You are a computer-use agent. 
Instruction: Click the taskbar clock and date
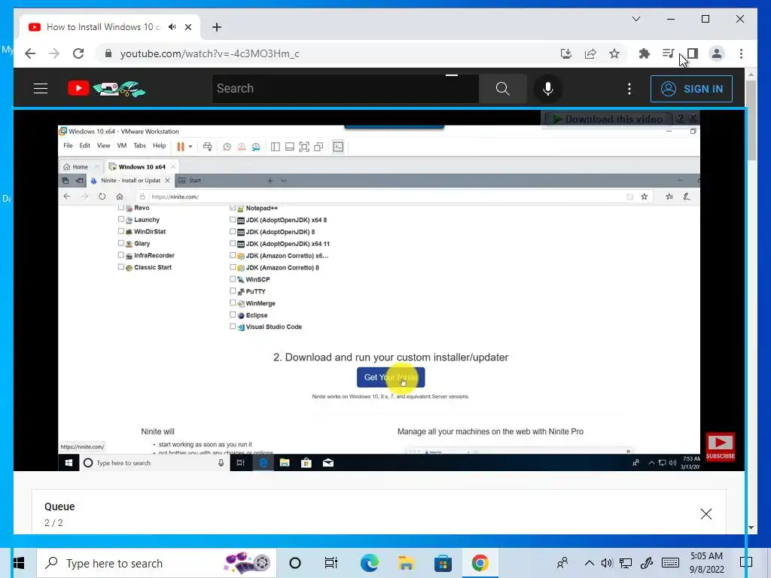coord(706,563)
